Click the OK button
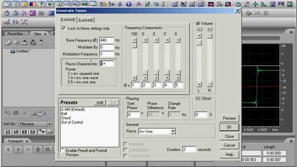The height and width of the screenshot is (167, 297). point(229,127)
